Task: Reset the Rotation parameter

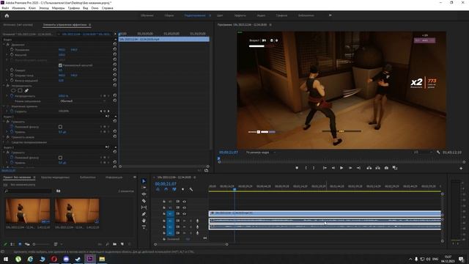Action: point(115,70)
